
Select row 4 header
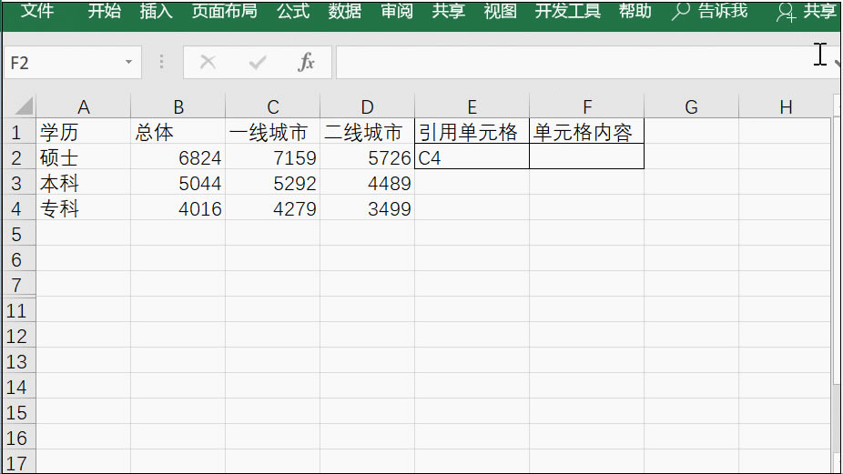19,208
